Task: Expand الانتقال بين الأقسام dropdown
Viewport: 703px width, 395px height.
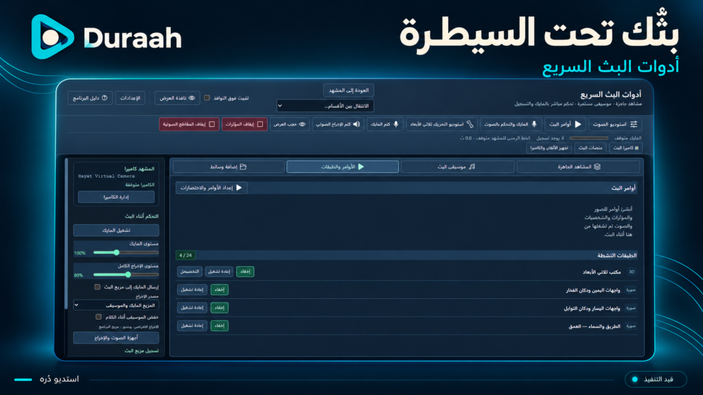Action: (x=325, y=106)
